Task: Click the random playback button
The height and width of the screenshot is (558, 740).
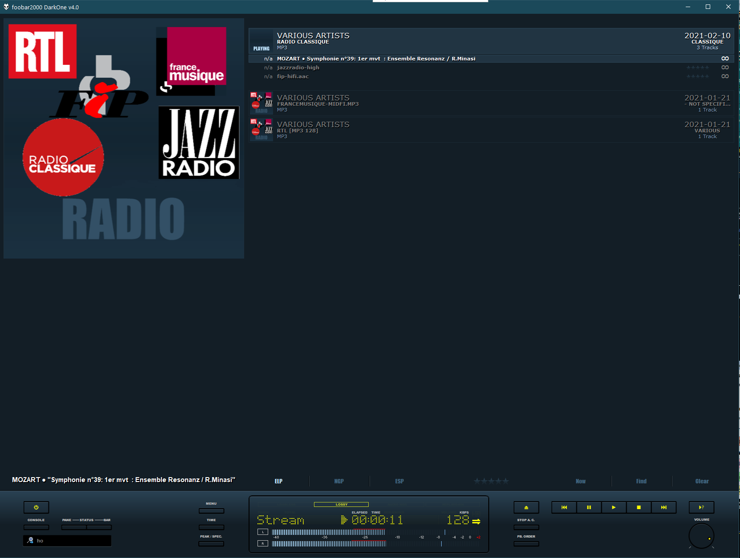Action: (701, 507)
